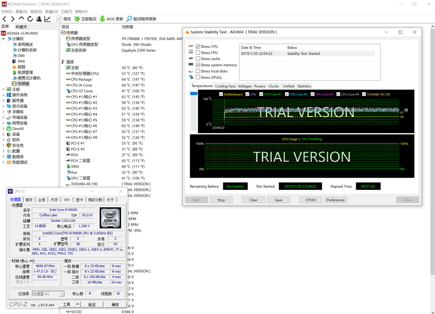
Task: Toggle the Motherboard graph checkbox
Action: tap(221, 94)
